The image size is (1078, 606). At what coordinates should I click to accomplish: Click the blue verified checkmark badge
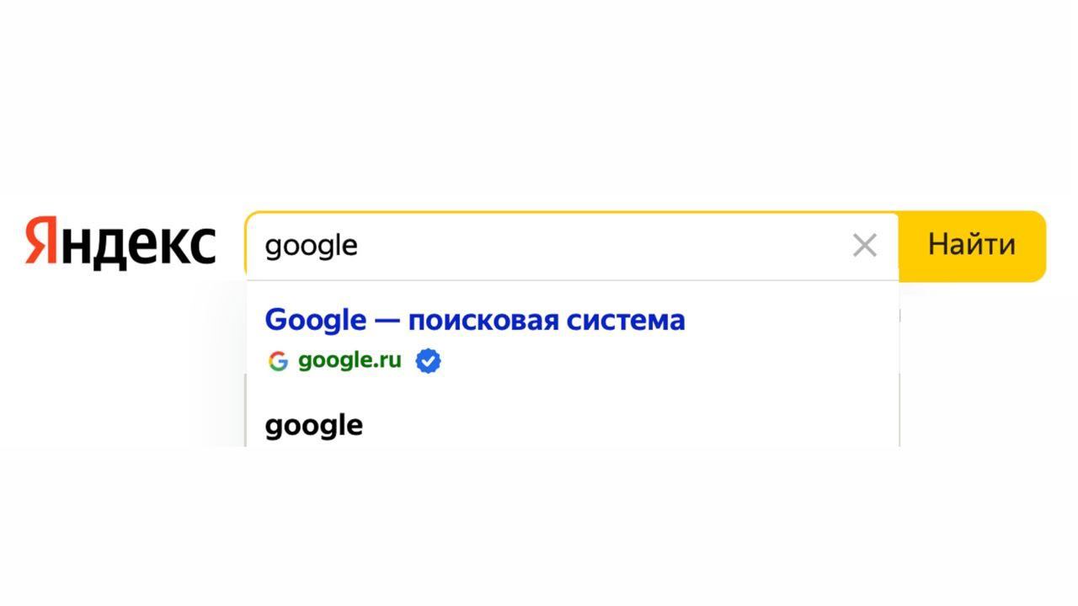(x=428, y=361)
